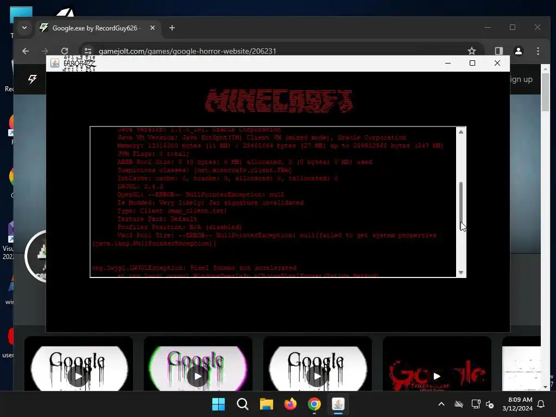Maximize the ERROR422 window
The width and height of the screenshot is (556, 417).
[x=472, y=63]
